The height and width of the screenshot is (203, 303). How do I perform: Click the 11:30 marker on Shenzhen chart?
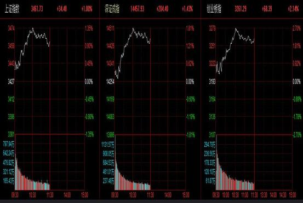(150, 195)
